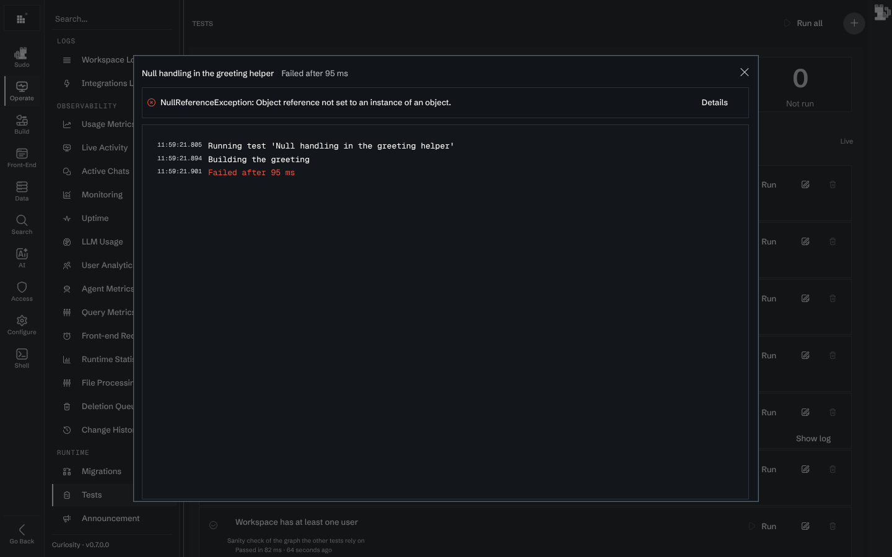The image size is (892, 557).
Task: Select the Operate section icon
Action: click(x=22, y=90)
